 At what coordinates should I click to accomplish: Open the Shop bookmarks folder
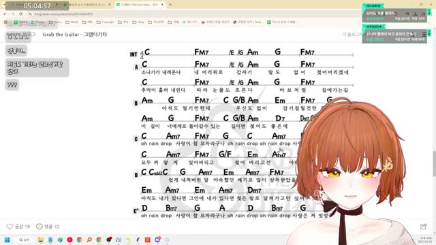138,22
